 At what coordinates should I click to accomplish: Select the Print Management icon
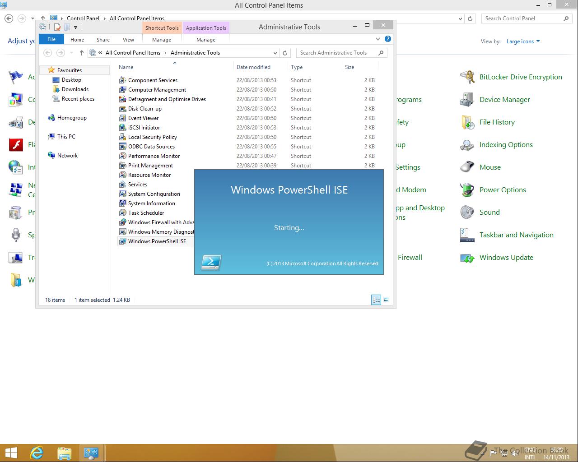tap(122, 166)
